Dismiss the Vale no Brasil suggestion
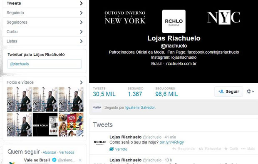The image size is (258, 164). [80, 160]
